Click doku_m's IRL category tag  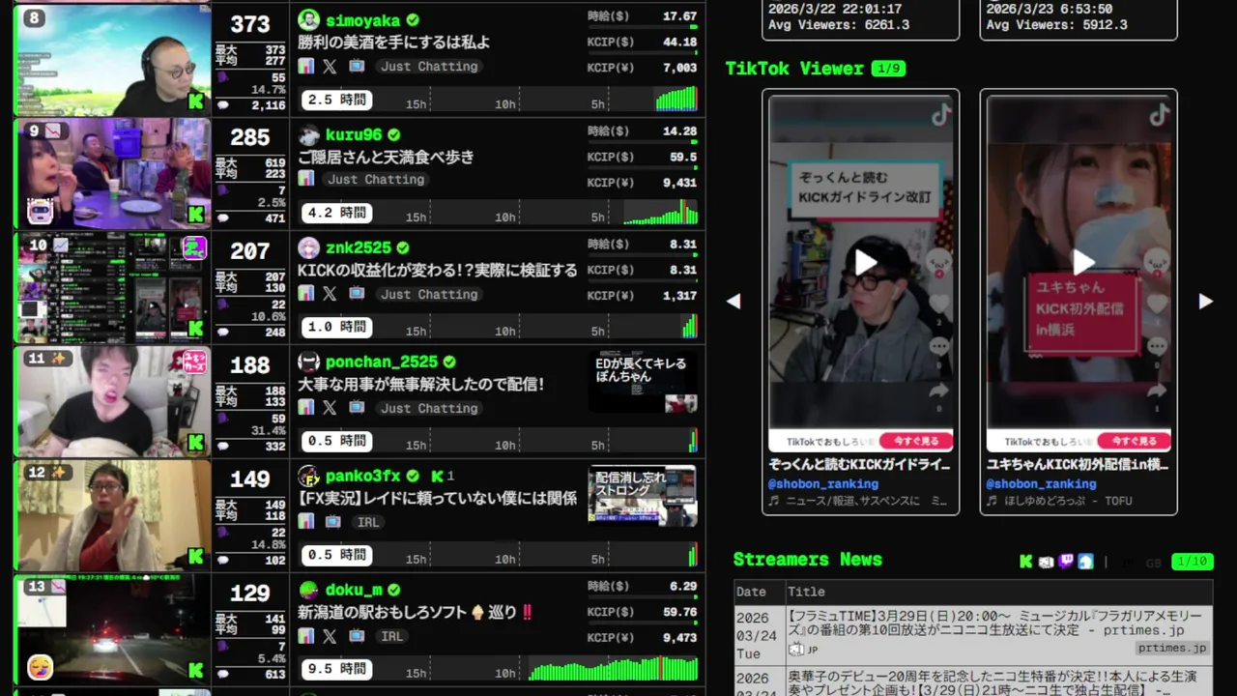point(391,636)
